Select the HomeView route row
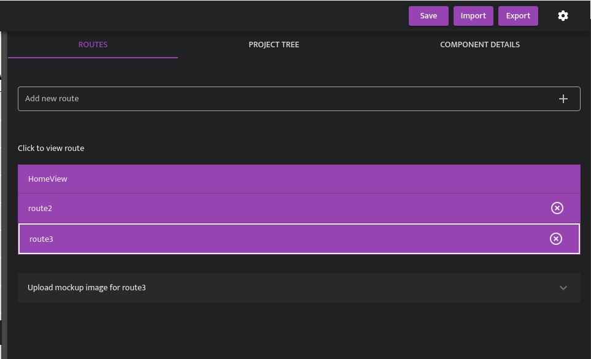 (299, 179)
